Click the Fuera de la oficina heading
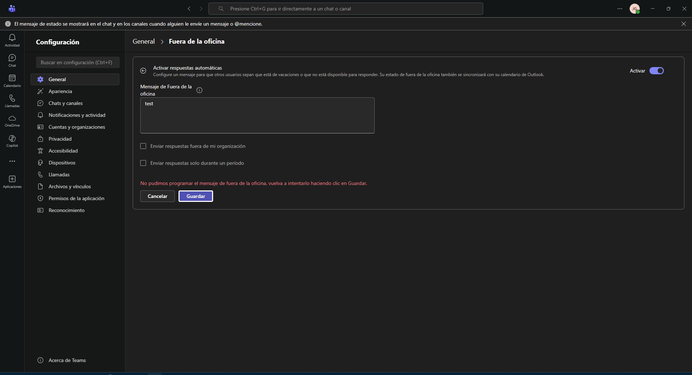Image resolution: width=692 pixels, height=375 pixels. click(x=197, y=41)
